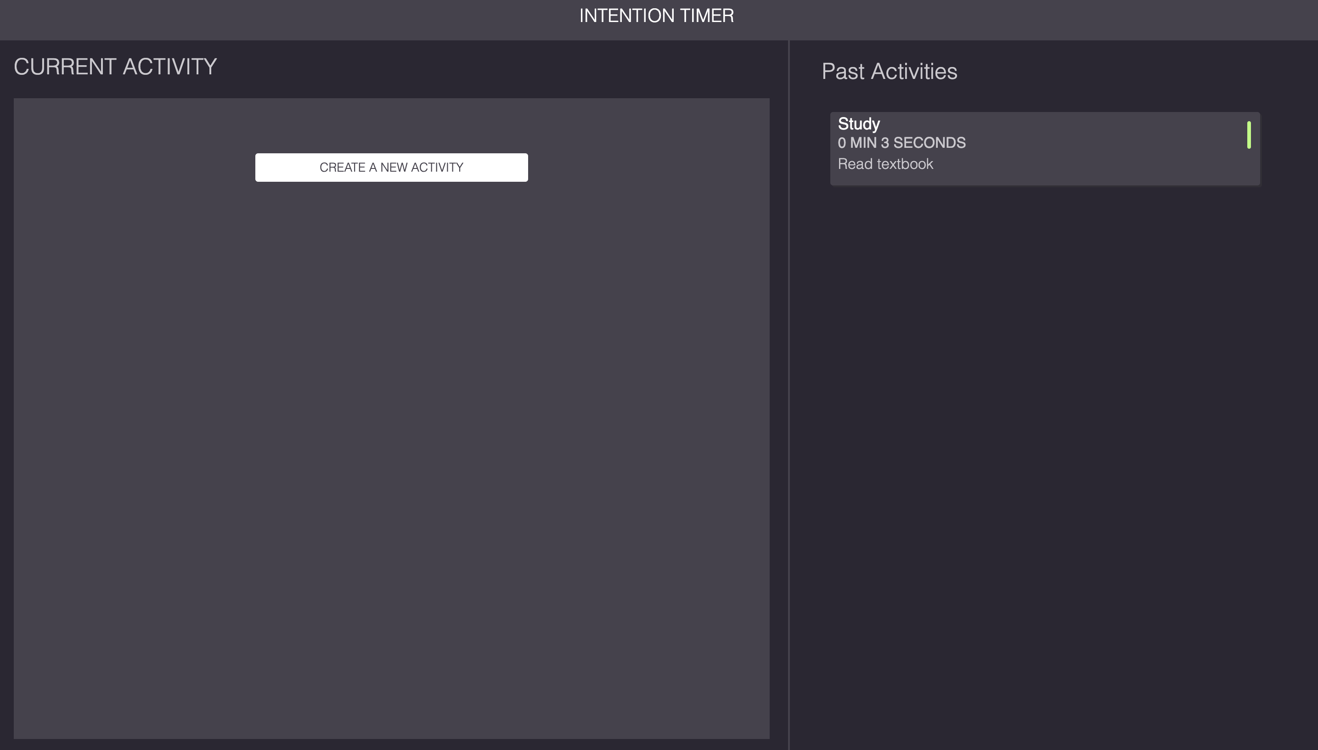The image size is (1318, 750).
Task: Click the INTENTION TIMER title bar
Action: point(658,16)
